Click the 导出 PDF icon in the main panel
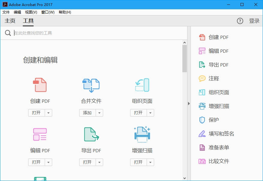Viewport: 263px width, 181px height. [x=91, y=135]
